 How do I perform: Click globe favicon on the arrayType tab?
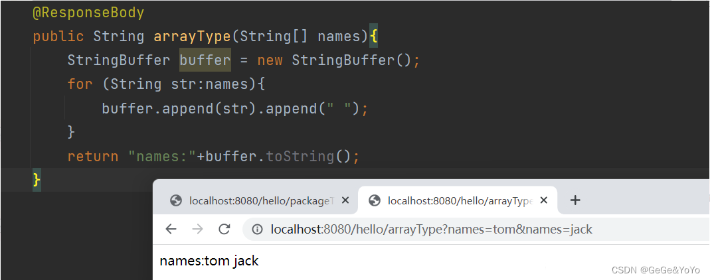point(374,200)
